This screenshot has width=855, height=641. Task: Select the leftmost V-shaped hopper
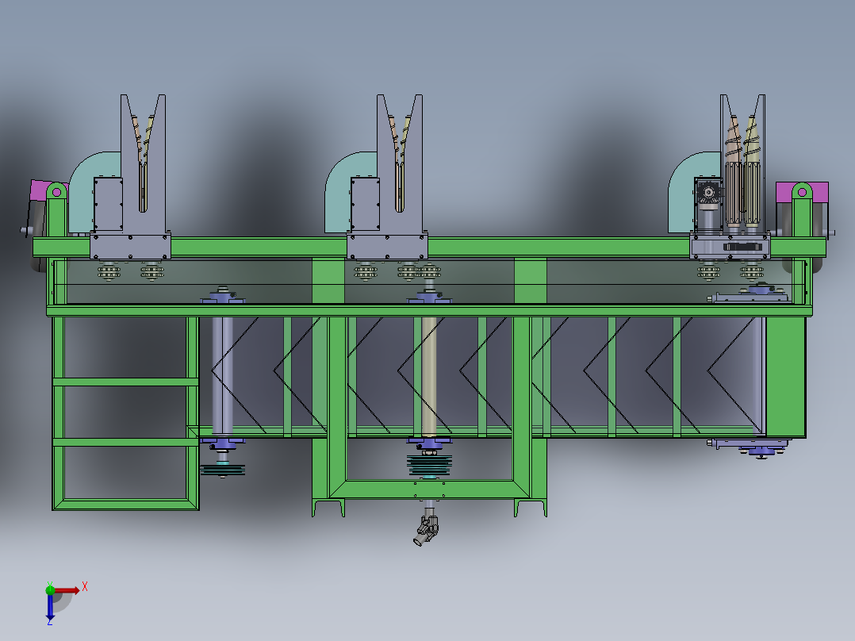(143, 163)
